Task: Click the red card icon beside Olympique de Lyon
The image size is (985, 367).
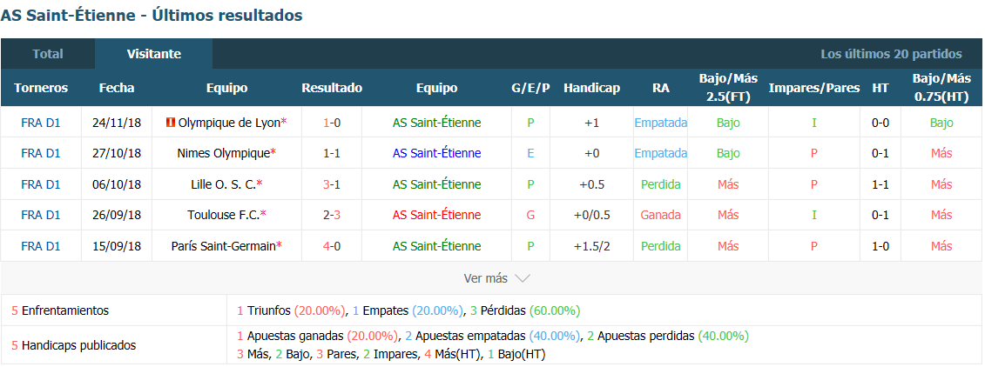Action: (170, 123)
